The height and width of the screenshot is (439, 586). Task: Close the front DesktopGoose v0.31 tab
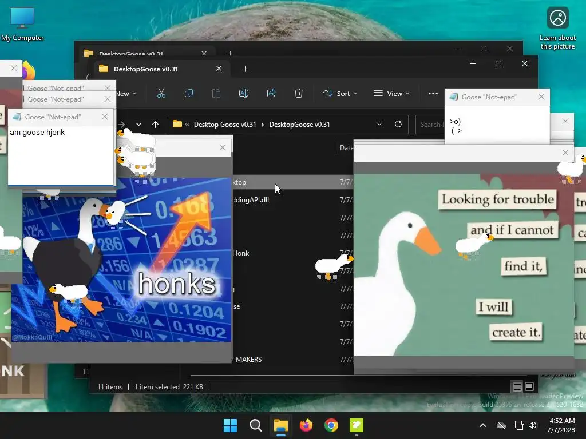tap(219, 69)
